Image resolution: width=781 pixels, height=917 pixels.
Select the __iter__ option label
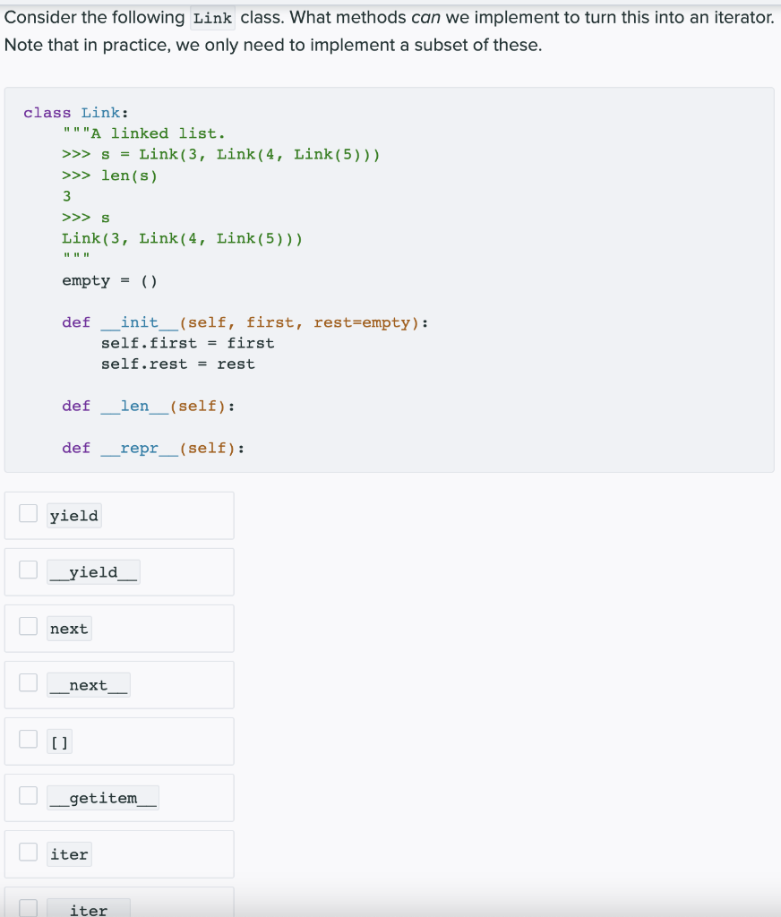[89, 909]
